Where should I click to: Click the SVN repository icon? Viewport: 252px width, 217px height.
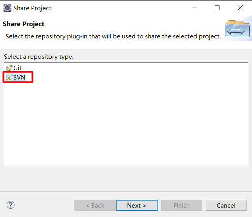click(9, 77)
